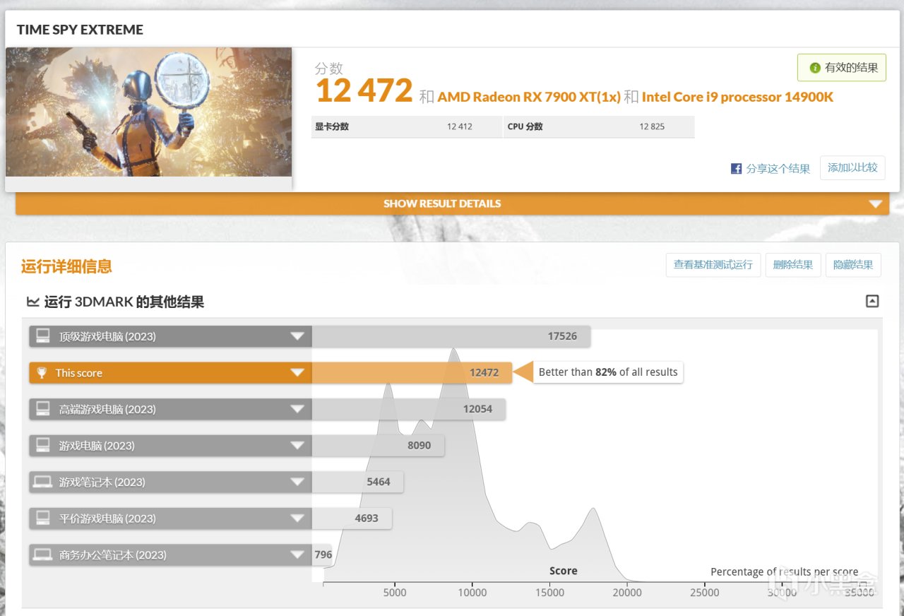The height and width of the screenshot is (616, 904).
Task: Click the 分享这个结果 link
Action: click(x=778, y=169)
